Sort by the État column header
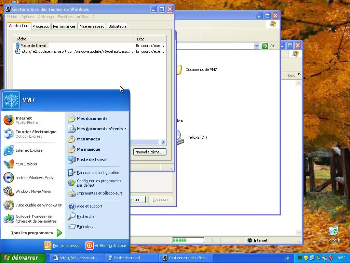This screenshot has height=263, width=350. 150,39
